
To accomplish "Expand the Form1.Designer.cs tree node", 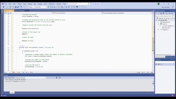I will (x=160, y=26).
